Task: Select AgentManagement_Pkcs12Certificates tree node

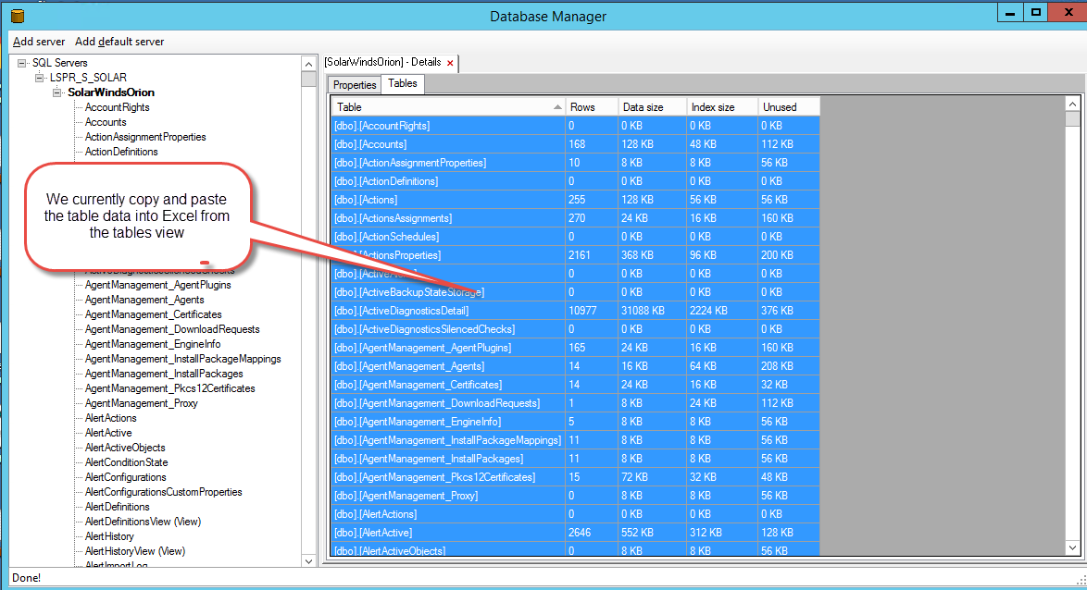Action: click(x=169, y=388)
